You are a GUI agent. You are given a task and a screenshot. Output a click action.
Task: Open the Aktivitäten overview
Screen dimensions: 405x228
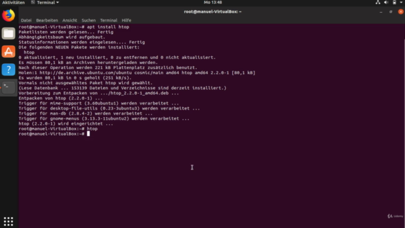(13, 3)
